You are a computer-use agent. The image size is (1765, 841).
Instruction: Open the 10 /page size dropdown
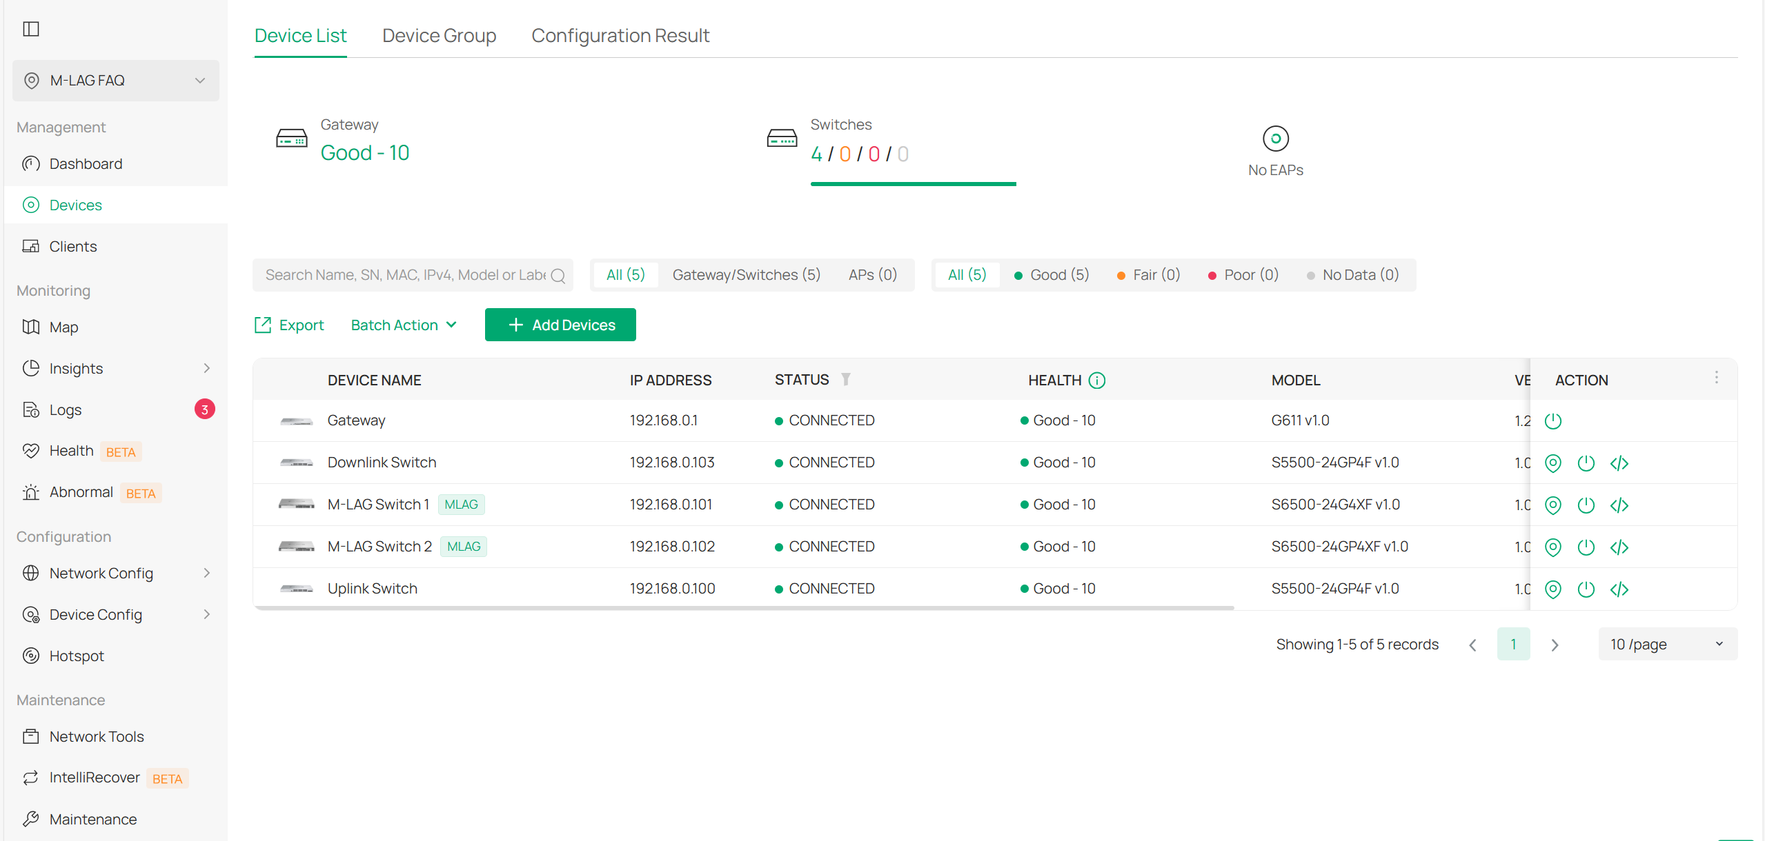pos(1667,645)
